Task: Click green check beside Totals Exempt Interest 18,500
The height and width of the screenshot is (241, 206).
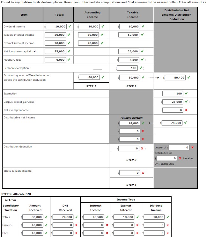Action: point(137,217)
